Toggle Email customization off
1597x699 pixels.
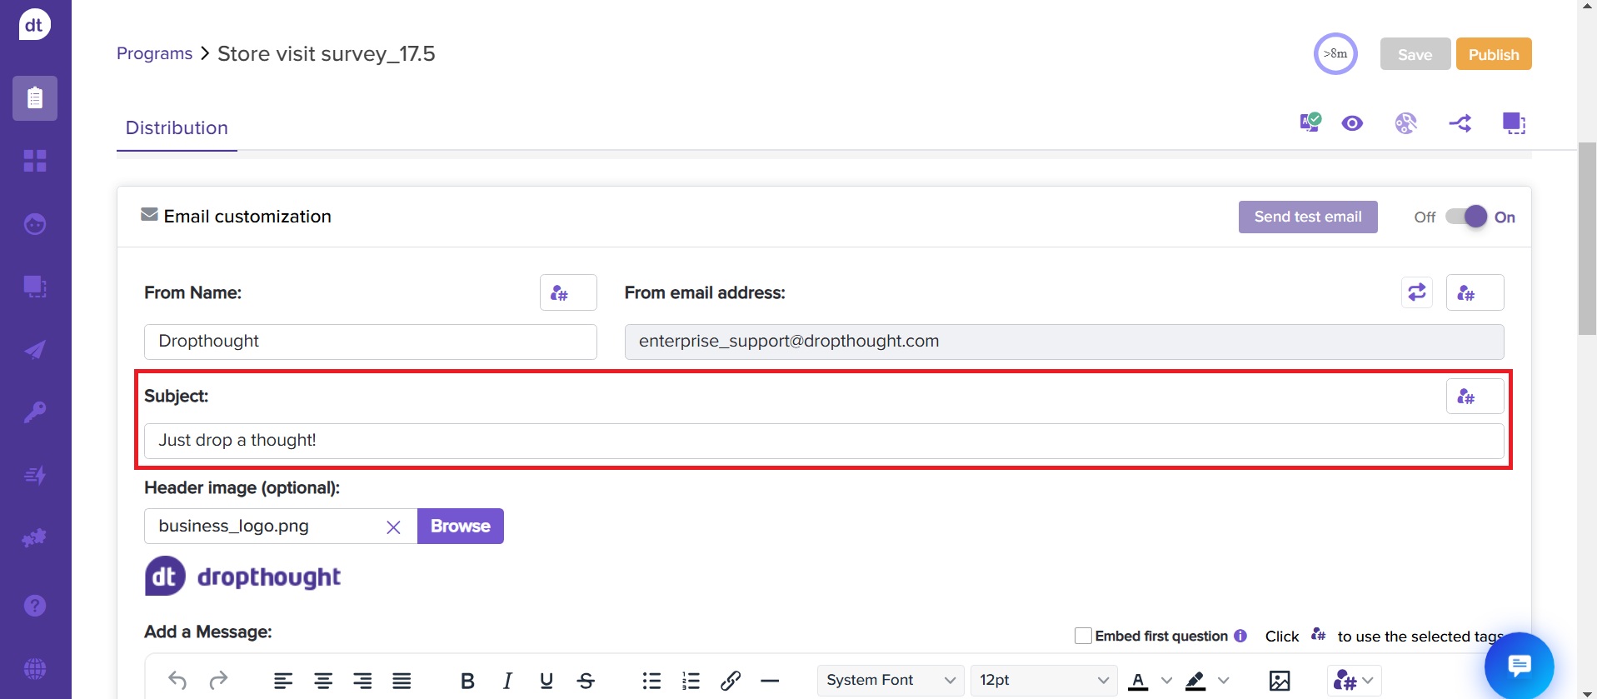click(1466, 217)
